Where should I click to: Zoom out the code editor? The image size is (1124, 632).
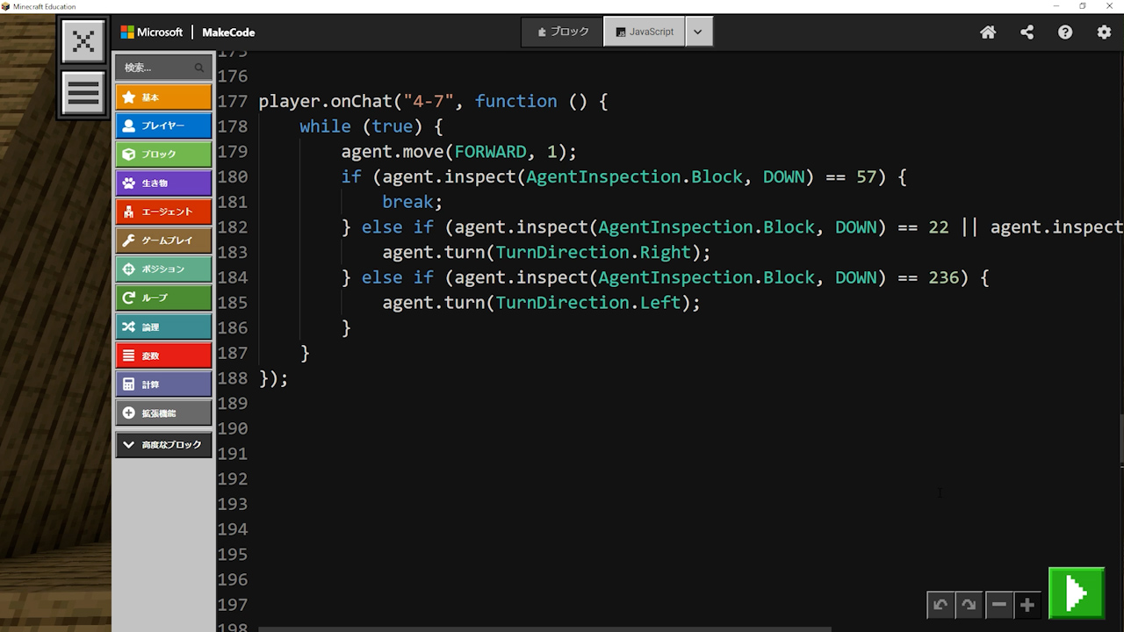tap(998, 605)
